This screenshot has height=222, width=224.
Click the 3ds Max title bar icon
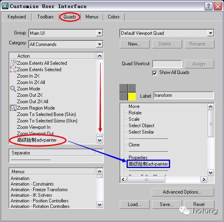5,6
